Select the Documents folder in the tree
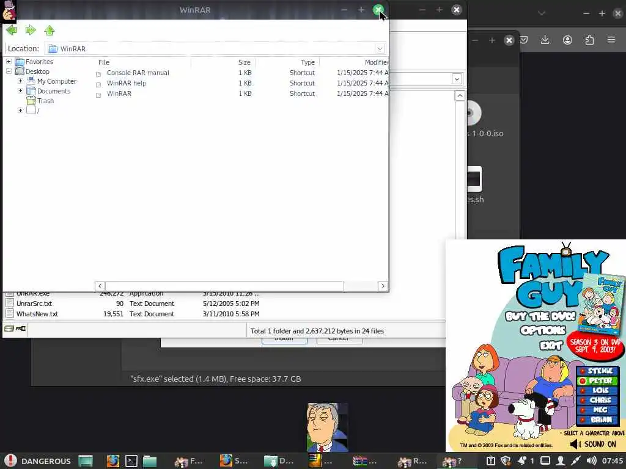The image size is (626, 469). [54, 91]
